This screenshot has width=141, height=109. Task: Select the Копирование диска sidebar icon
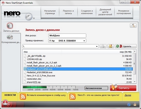[x=10, y=37]
